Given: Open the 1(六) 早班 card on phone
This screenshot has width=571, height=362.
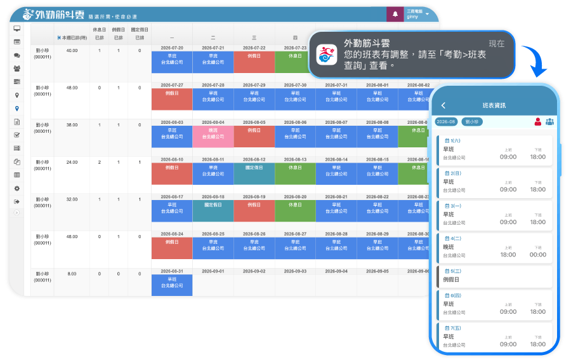Looking at the screenshot, I should (494, 150).
